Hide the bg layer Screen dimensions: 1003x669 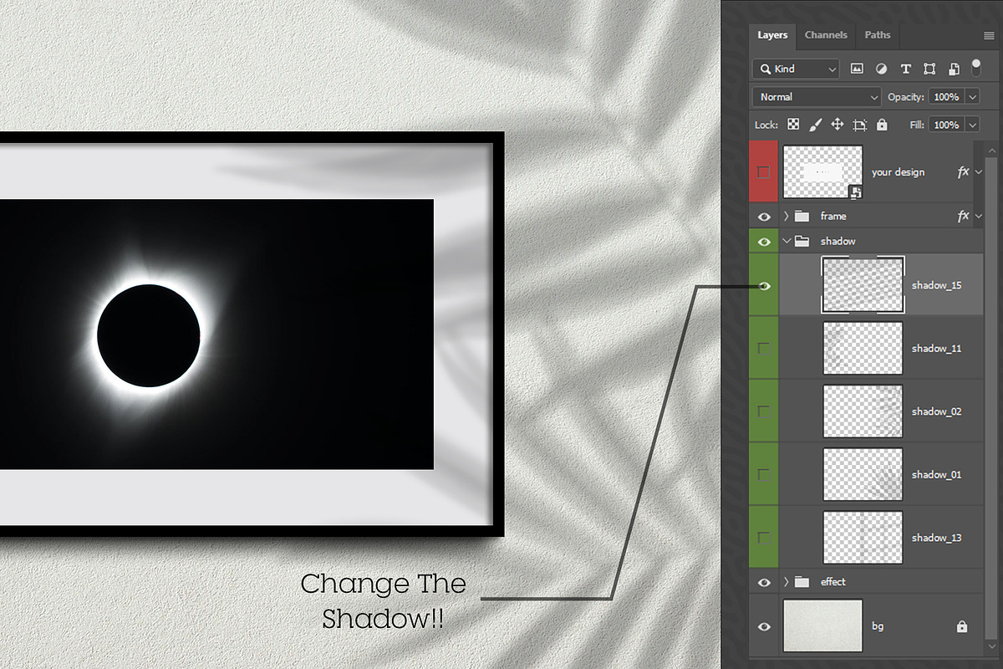tap(764, 626)
